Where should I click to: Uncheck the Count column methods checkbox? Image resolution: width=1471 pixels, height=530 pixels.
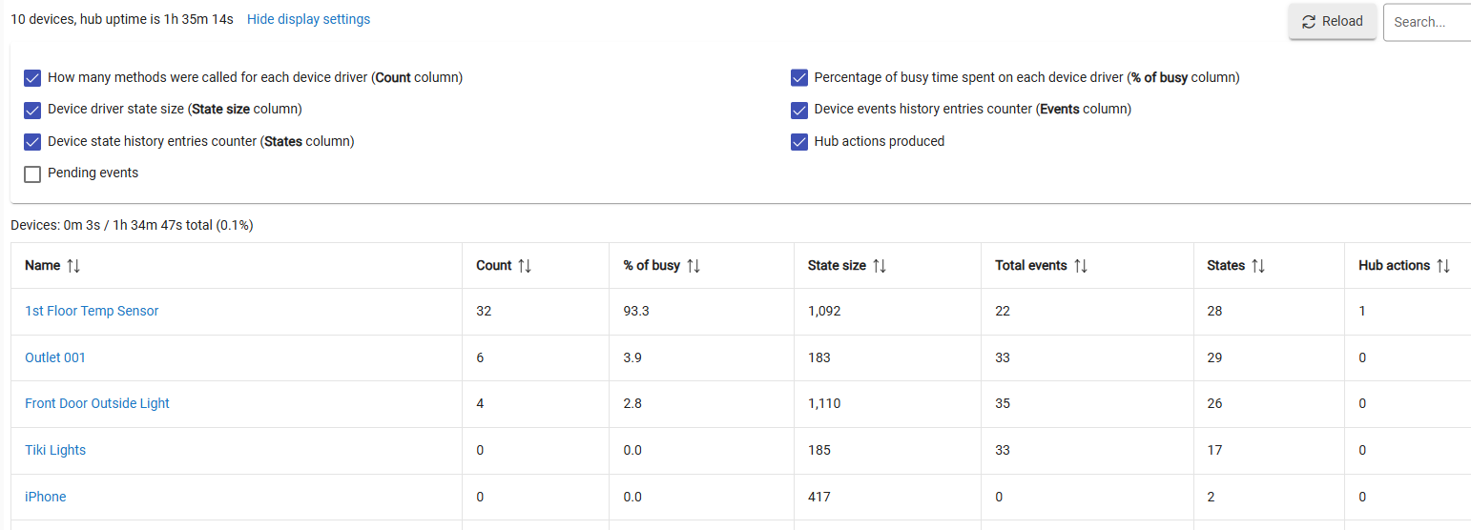coord(32,78)
